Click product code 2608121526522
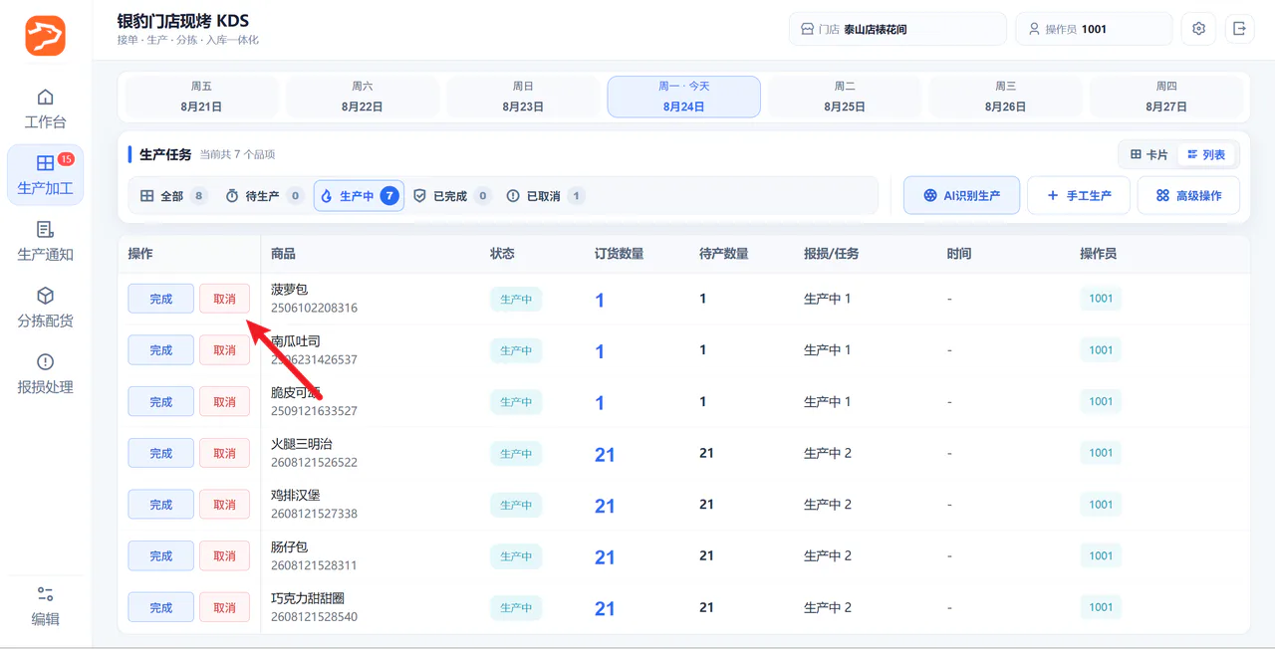The height and width of the screenshot is (649, 1275). click(x=314, y=463)
